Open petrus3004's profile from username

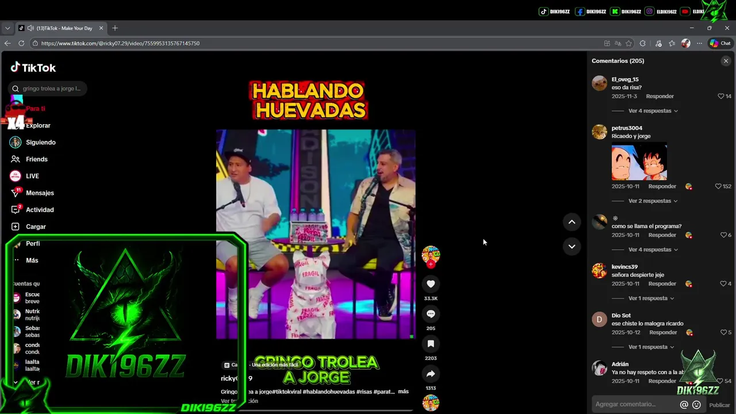(x=627, y=128)
